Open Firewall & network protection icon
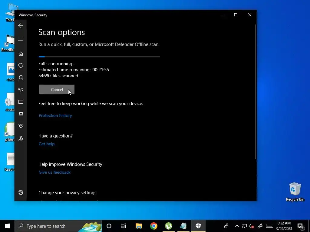 click(x=21, y=90)
